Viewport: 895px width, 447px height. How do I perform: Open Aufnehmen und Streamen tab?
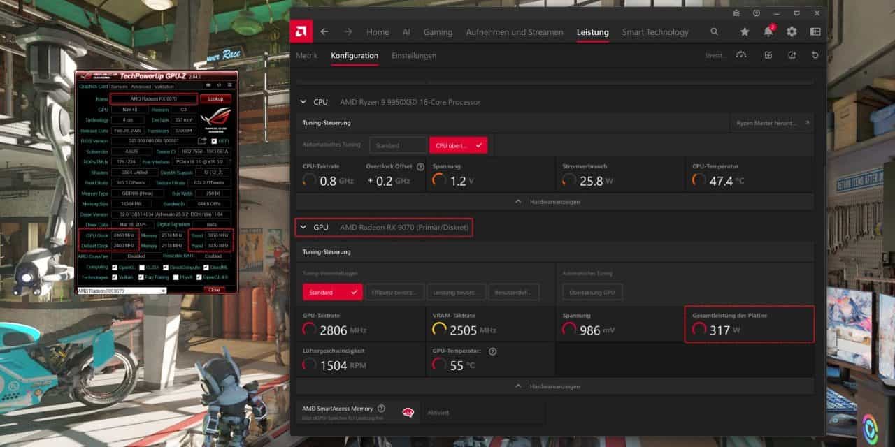[x=514, y=32]
